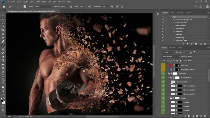Viewport: 210px width, 118px height.
Task: Click the Play action button
Action: [x=192, y=44]
